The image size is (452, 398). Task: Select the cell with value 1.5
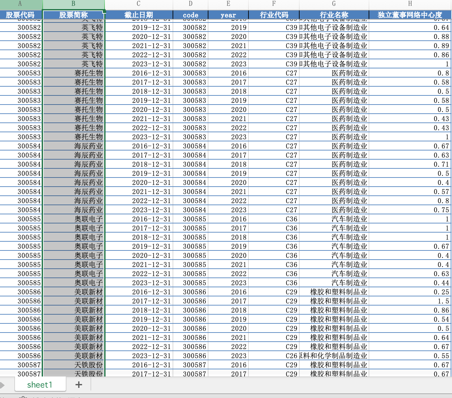pos(410,301)
